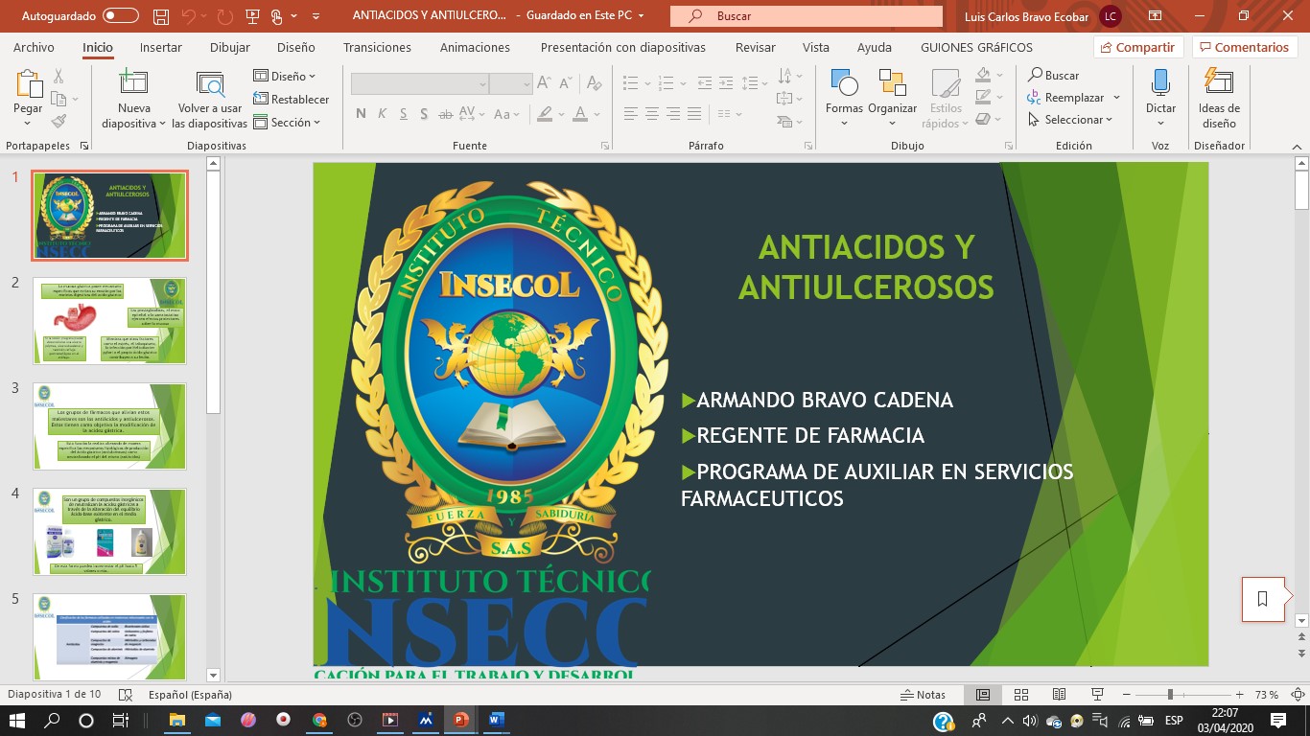1310x736 pixels.
Task: Click the Undo arrow in title bar
Action: pyautogui.click(x=190, y=16)
